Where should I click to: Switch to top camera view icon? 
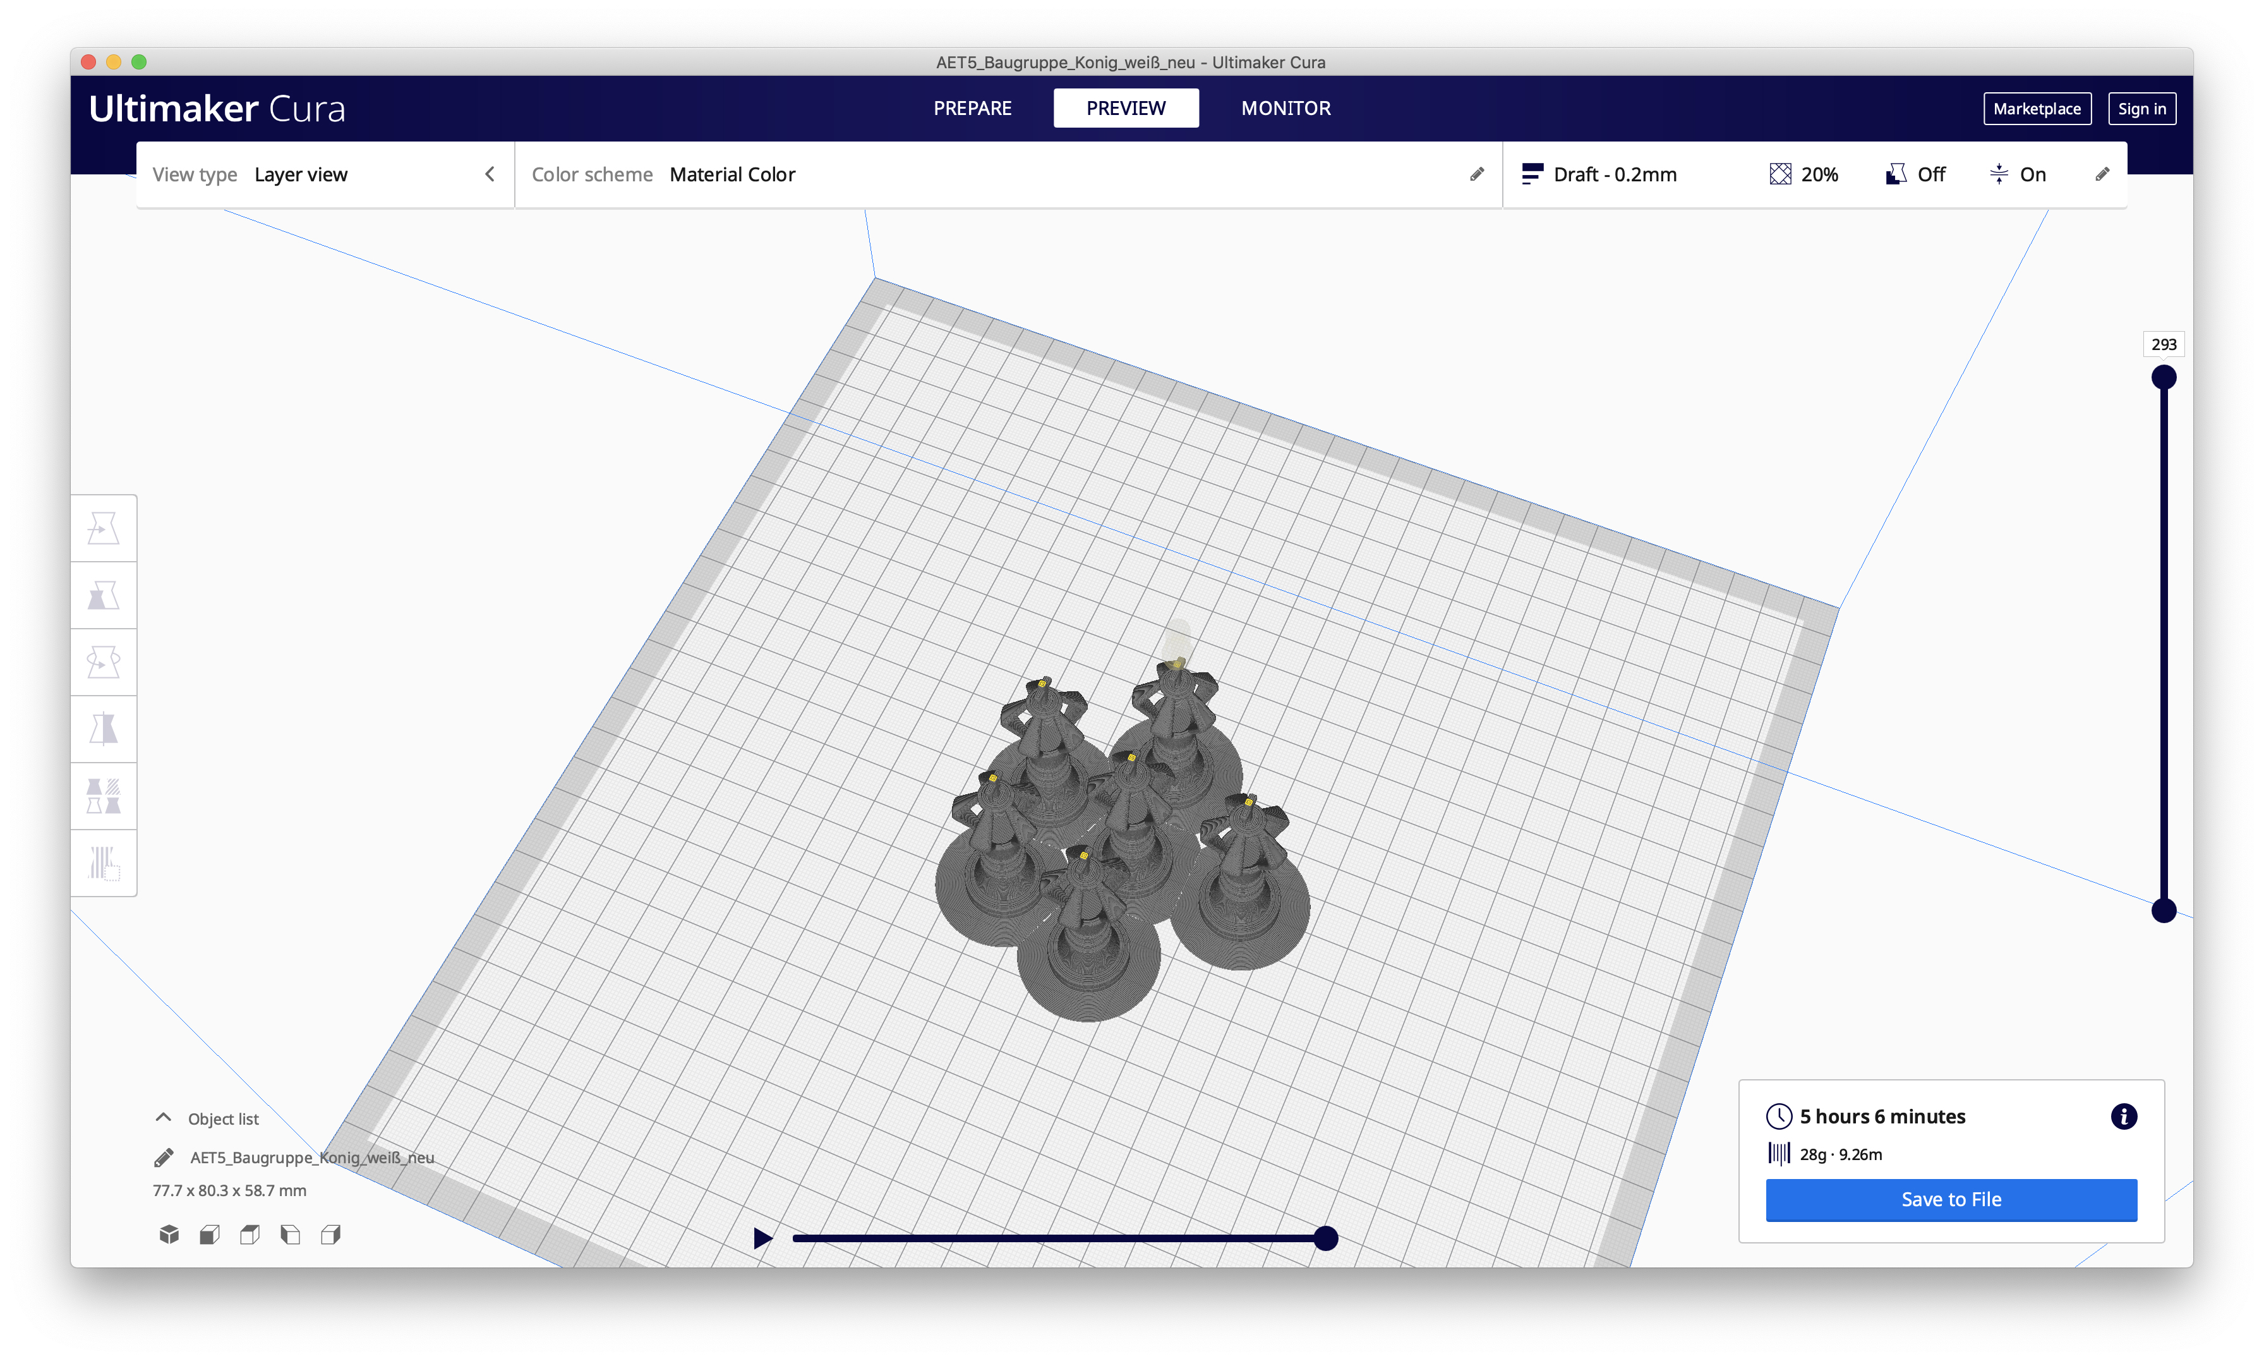coord(250,1235)
